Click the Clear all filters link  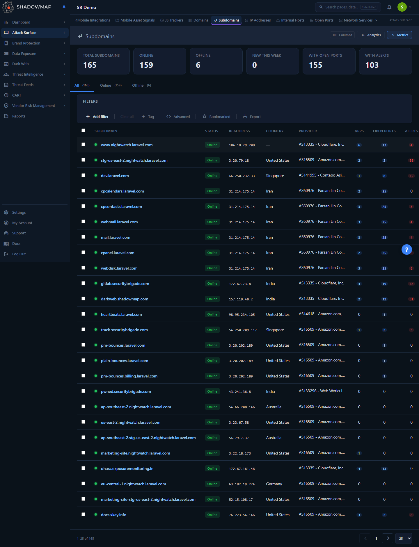click(x=127, y=117)
